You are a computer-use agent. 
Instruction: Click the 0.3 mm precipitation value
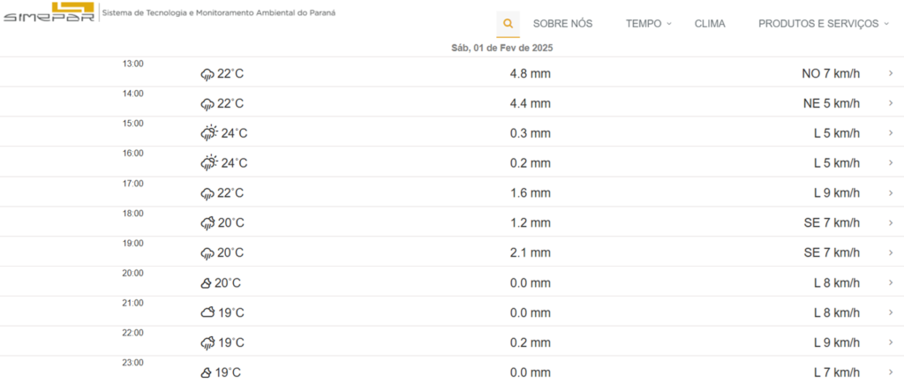(531, 134)
